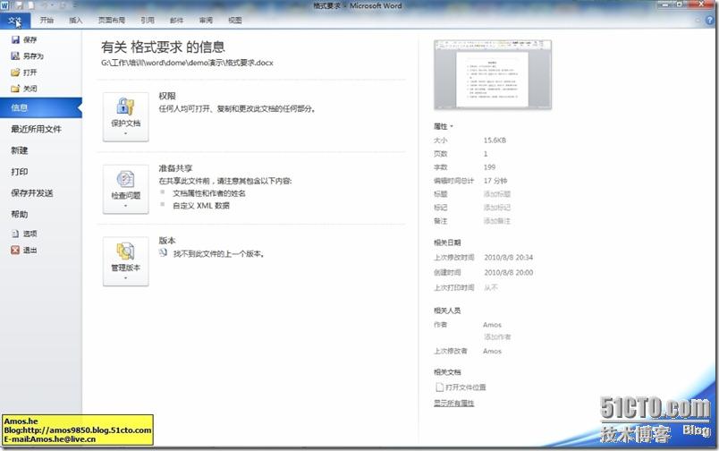Click 打开文件位置 (Open file location)

pos(461,387)
